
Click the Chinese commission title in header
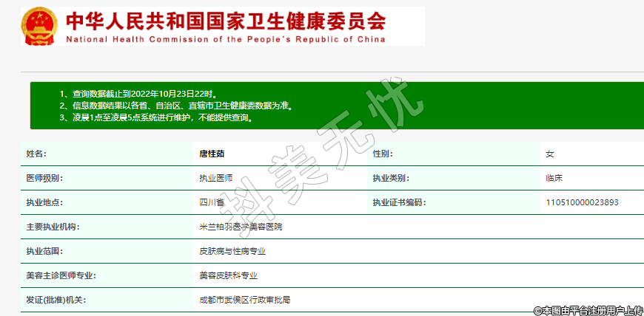pyautogui.click(x=226, y=21)
